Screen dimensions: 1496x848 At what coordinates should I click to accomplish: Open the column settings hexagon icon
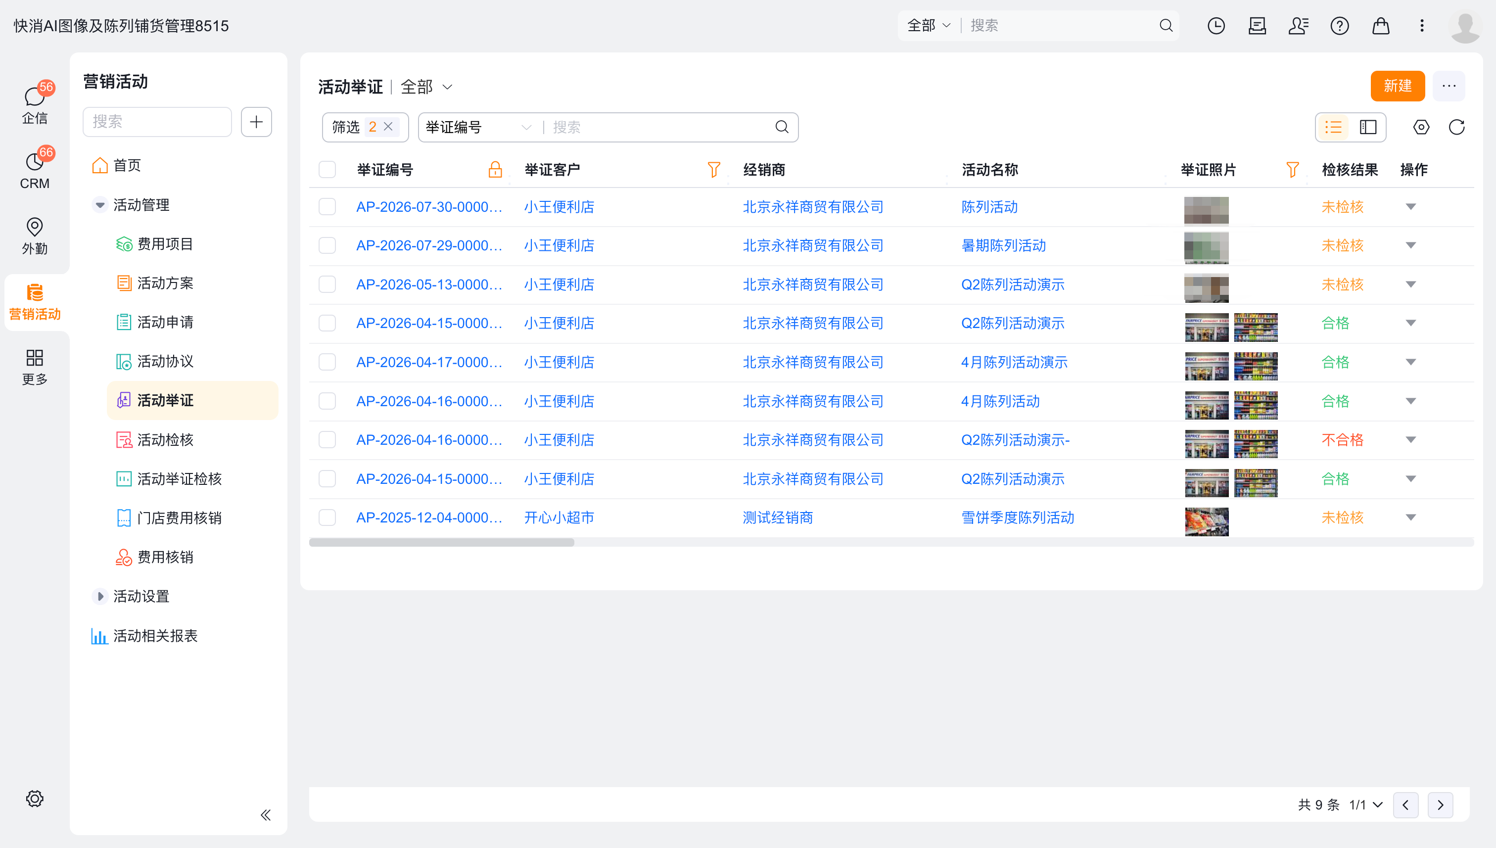(1421, 127)
